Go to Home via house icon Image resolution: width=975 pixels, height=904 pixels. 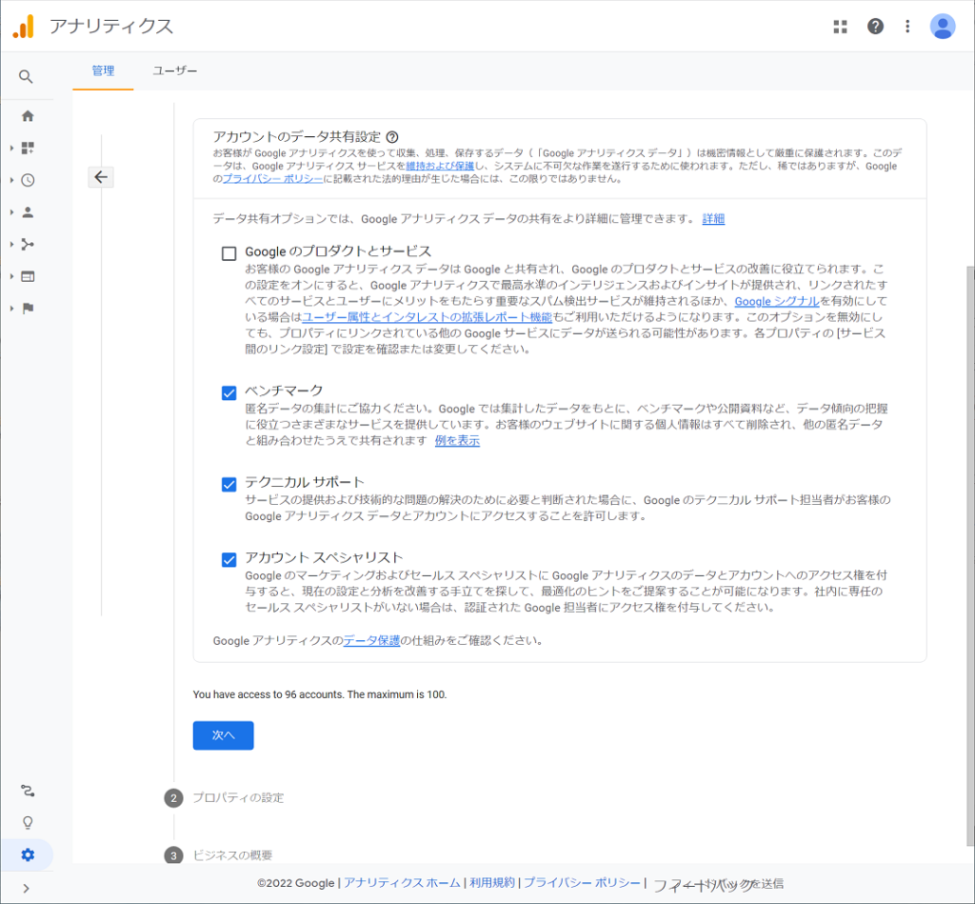point(28,115)
